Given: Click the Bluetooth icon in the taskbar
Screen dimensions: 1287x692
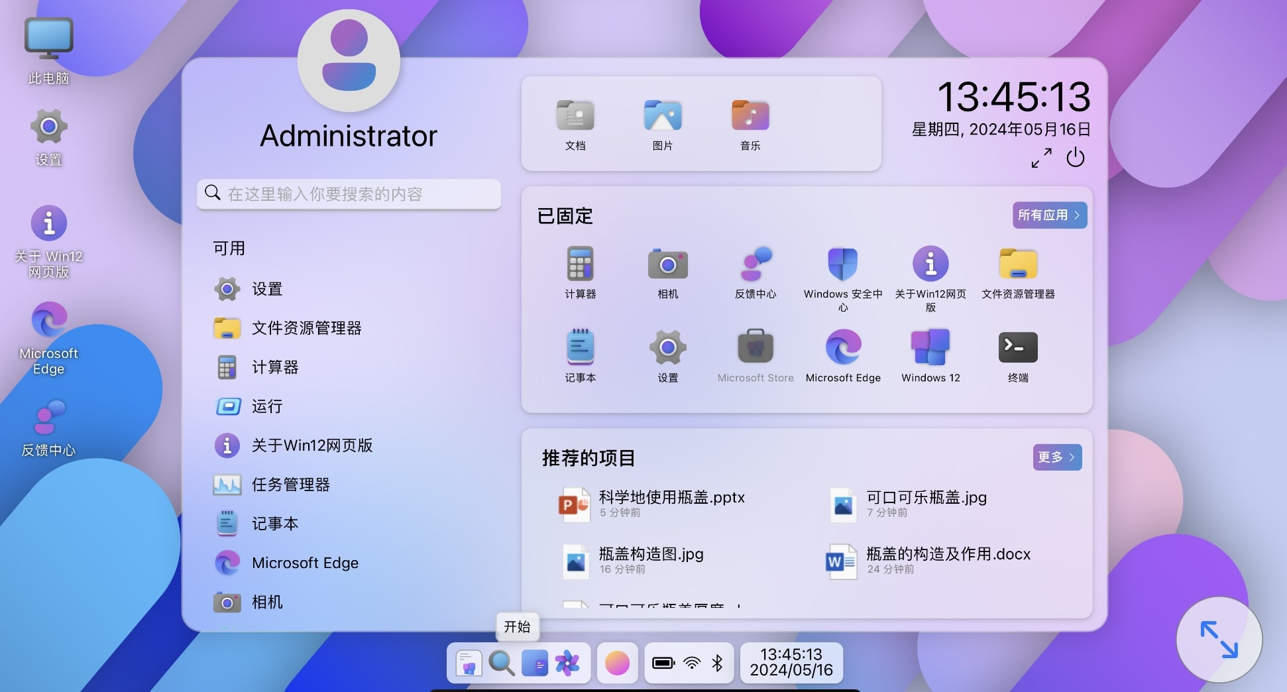Looking at the screenshot, I should (717, 663).
